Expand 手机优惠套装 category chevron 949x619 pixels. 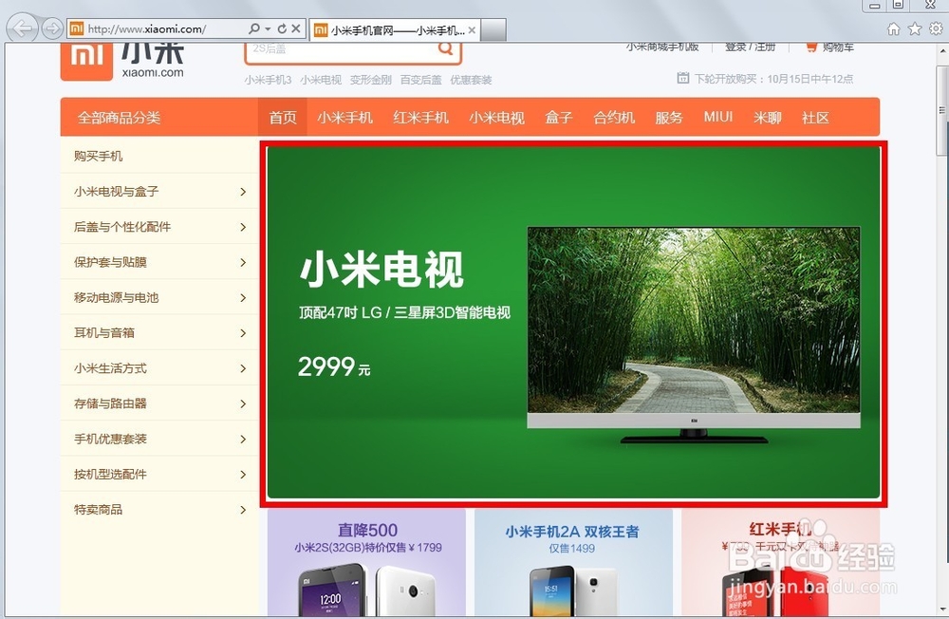point(243,440)
